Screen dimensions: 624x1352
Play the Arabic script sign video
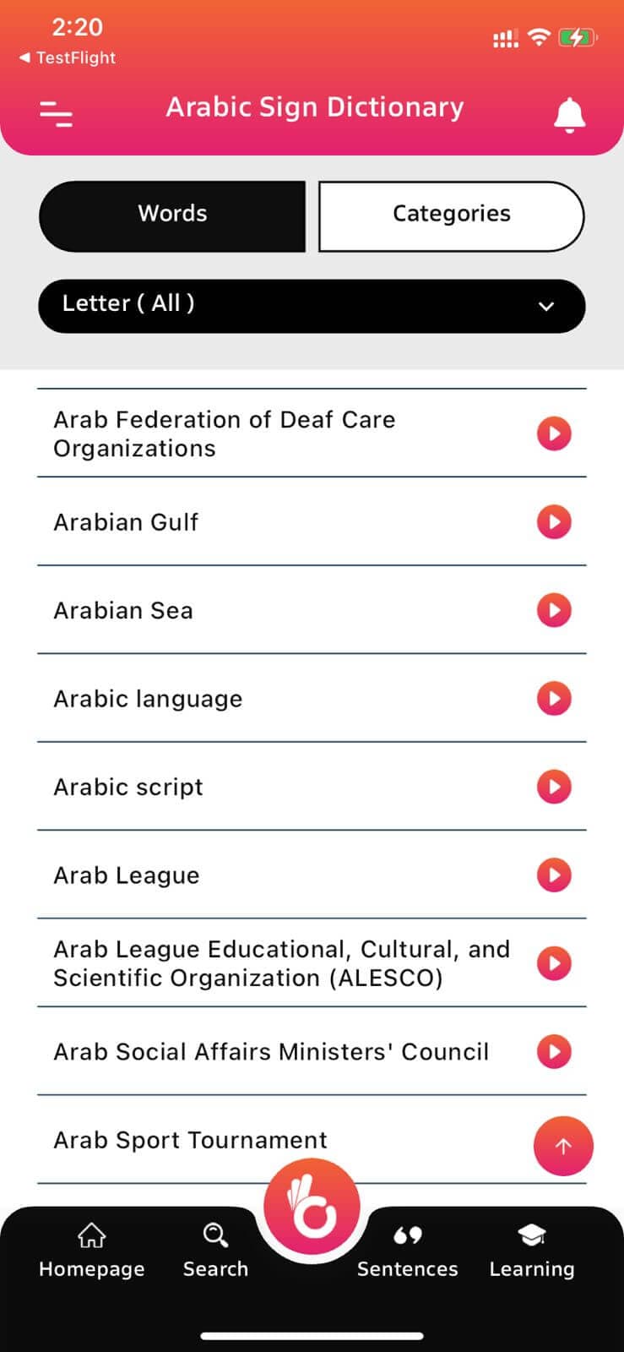click(x=554, y=786)
